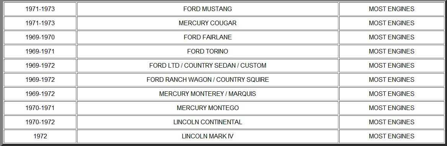Image resolution: width=447 pixels, height=146 pixels.
Task: Click the LINCOLN MARK IV cell
Action: coord(207,136)
